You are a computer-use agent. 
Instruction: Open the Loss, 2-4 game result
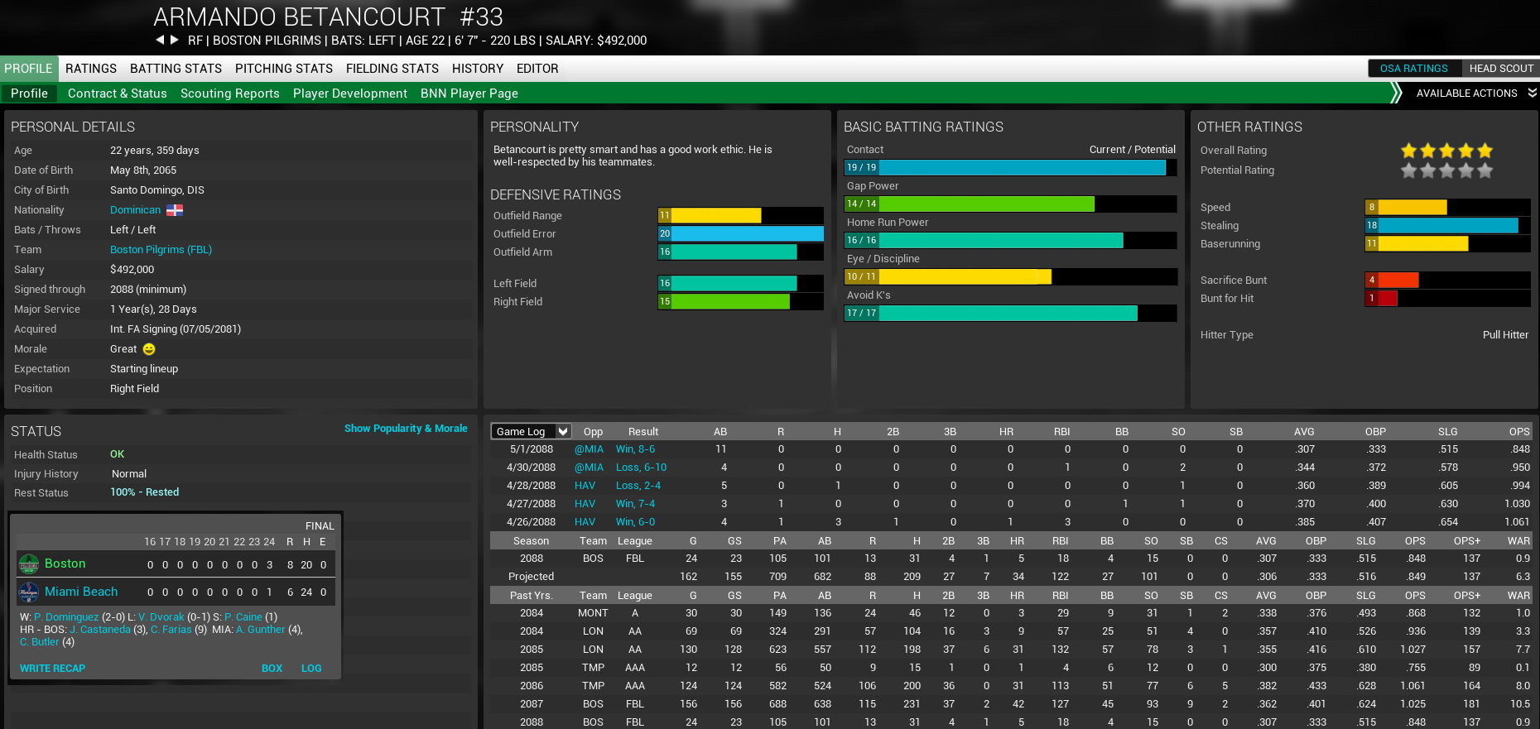click(638, 486)
